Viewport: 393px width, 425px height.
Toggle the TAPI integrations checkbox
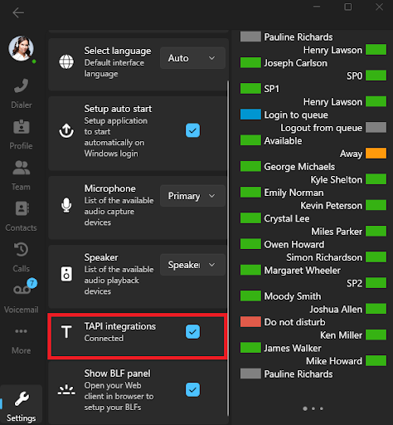tap(192, 332)
